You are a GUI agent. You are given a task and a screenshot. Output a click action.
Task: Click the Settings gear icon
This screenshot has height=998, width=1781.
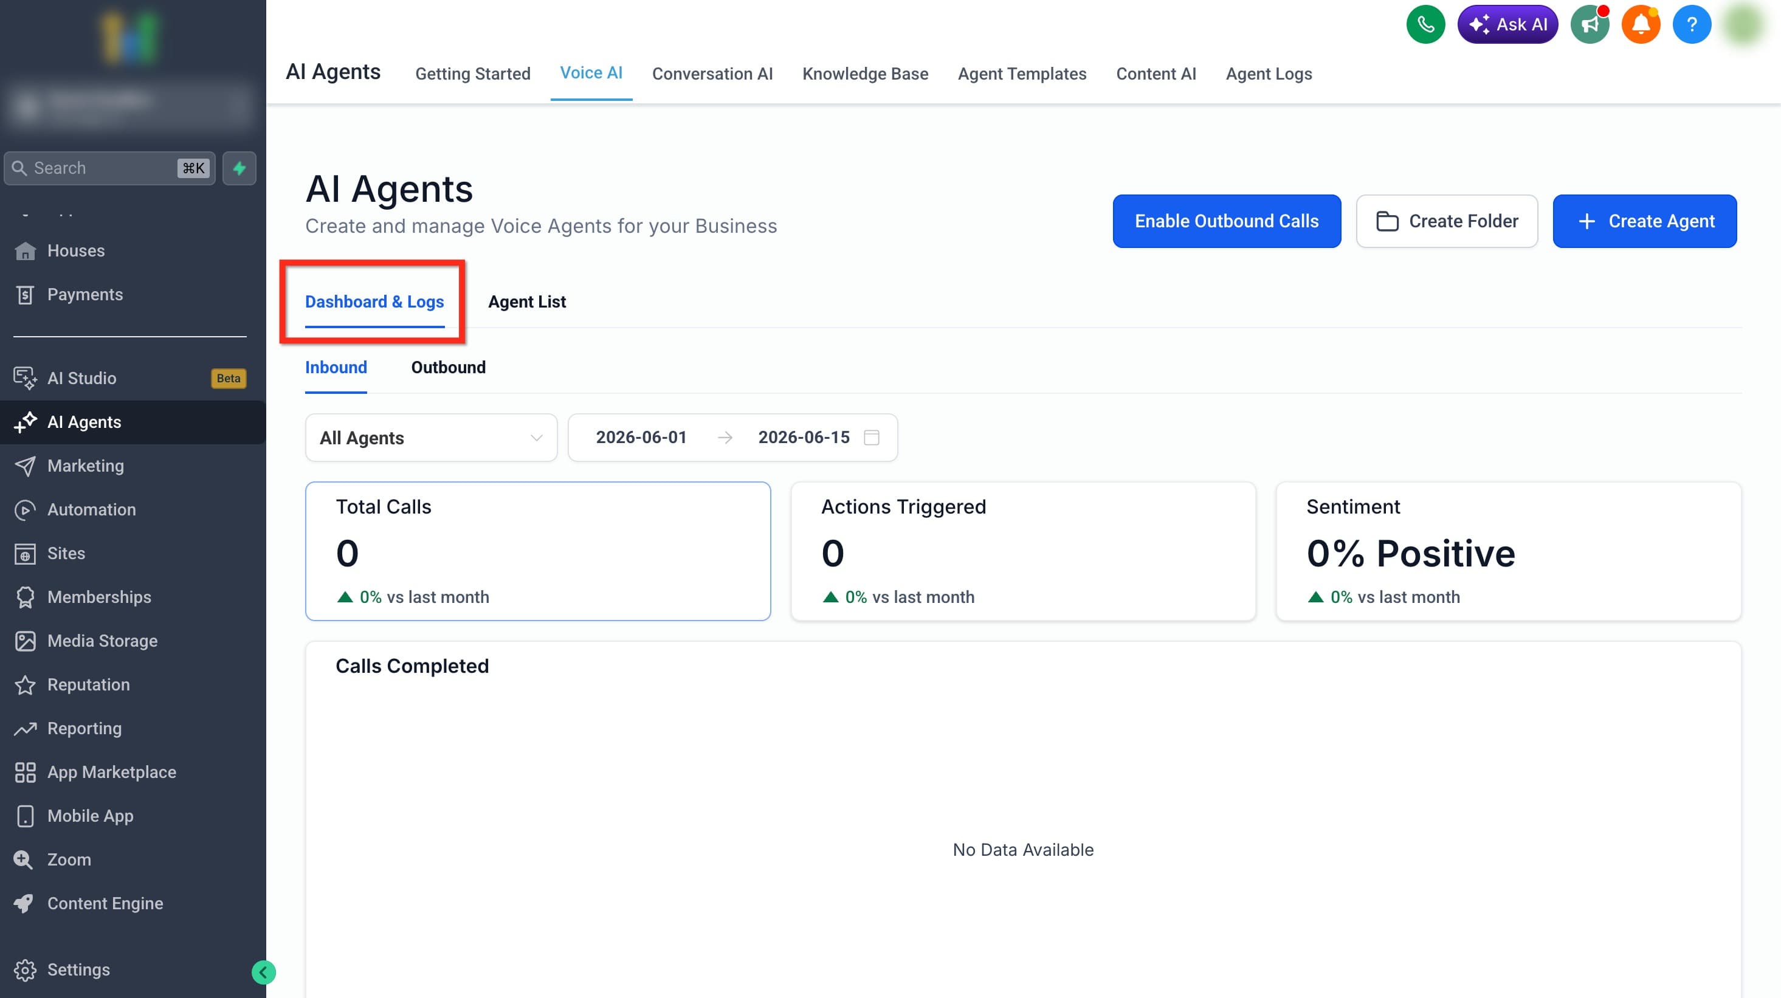pos(25,971)
